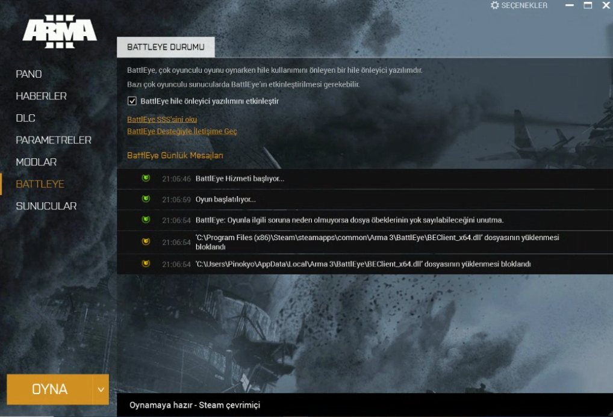
Task: Expand the arrow next to OYNA
Action: 101,390
